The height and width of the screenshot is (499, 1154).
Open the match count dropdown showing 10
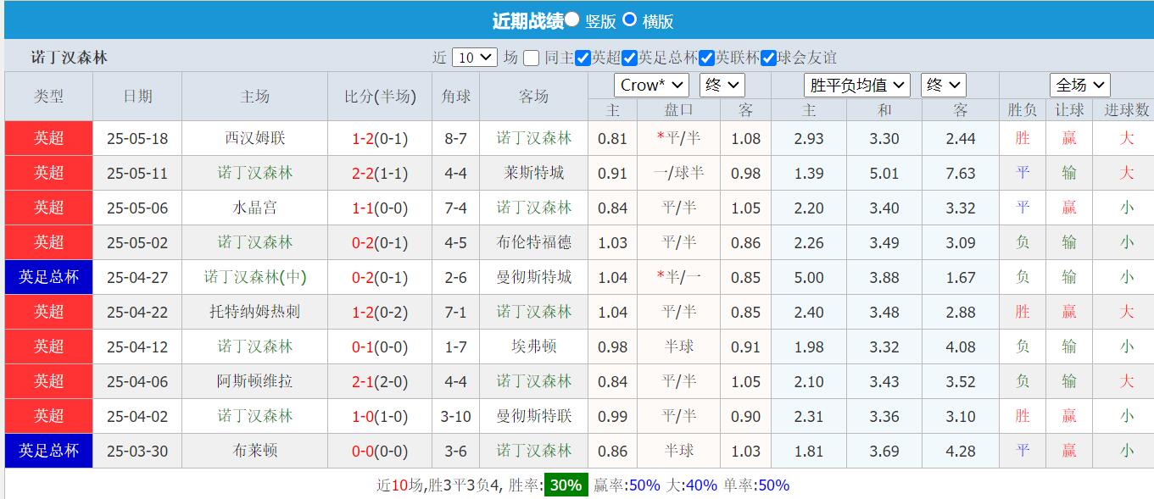tap(473, 57)
